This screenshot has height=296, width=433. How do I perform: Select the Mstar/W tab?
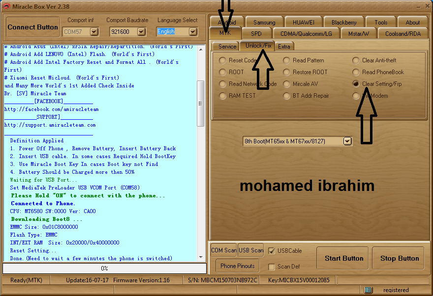point(358,33)
